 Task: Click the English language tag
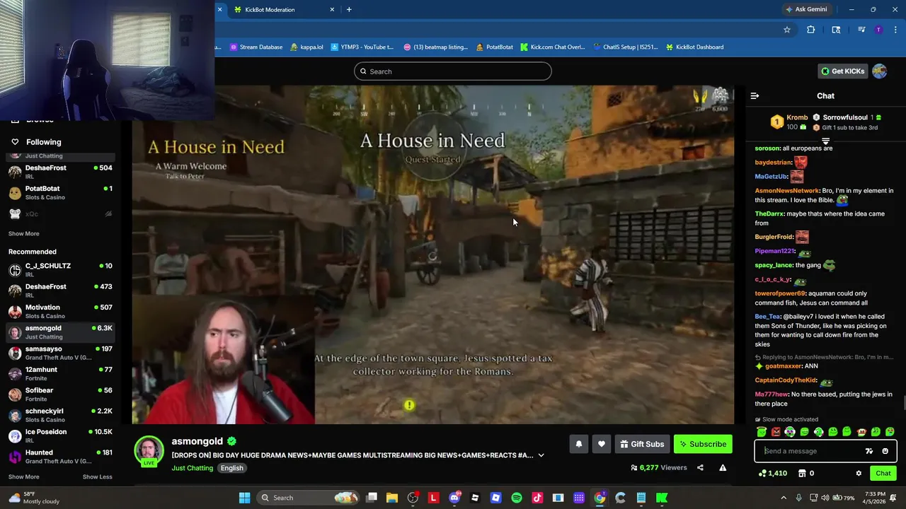tap(231, 468)
